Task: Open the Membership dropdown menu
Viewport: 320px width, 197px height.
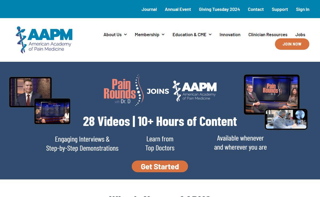Action: click(150, 35)
